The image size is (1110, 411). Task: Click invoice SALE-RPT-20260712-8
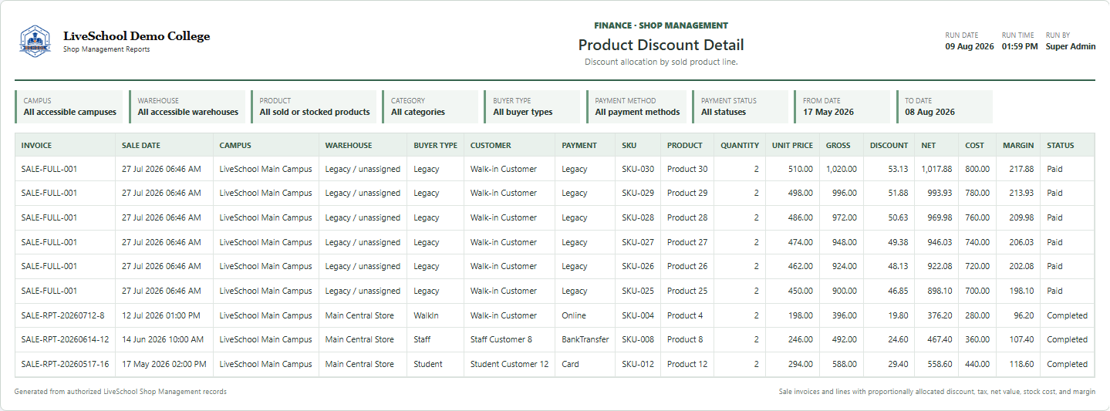(x=62, y=315)
